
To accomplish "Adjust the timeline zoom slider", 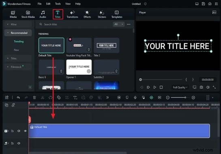I will [x=185, y=98].
